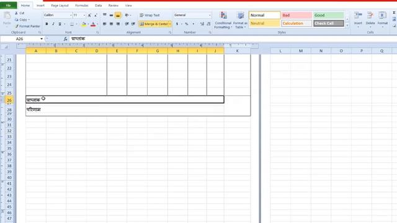Image resolution: width=397 pixels, height=223 pixels.
Task: Open the Font dialog launcher
Action: click(97, 32)
